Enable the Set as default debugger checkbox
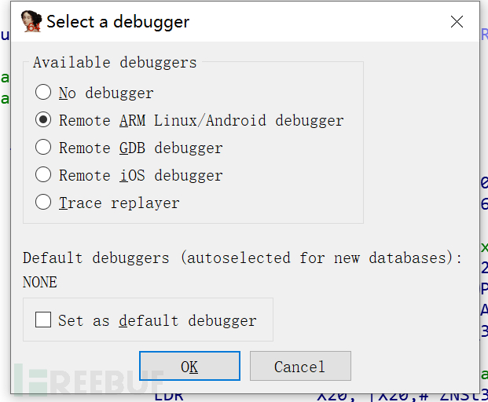Viewport: 488px width, 402px height. click(43, 320)
